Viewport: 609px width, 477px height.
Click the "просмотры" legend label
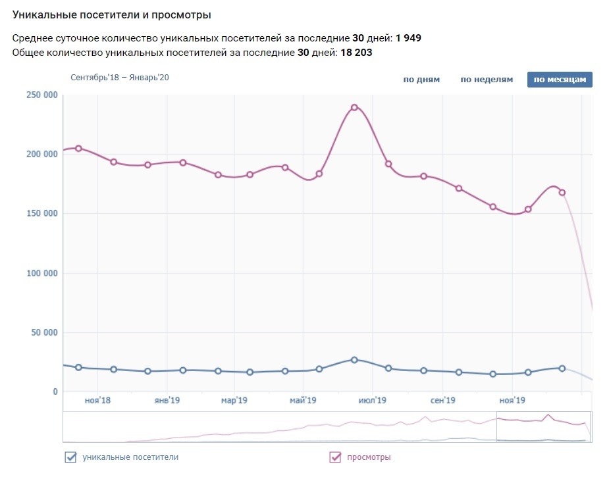tap(369, 457)
